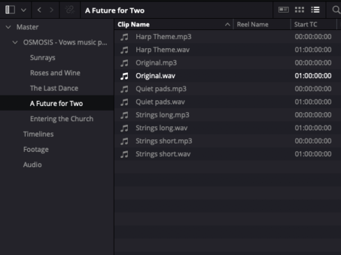Switch to thumbnail grid view
Screen dimensions: 341x255
(x=300, y=10)
